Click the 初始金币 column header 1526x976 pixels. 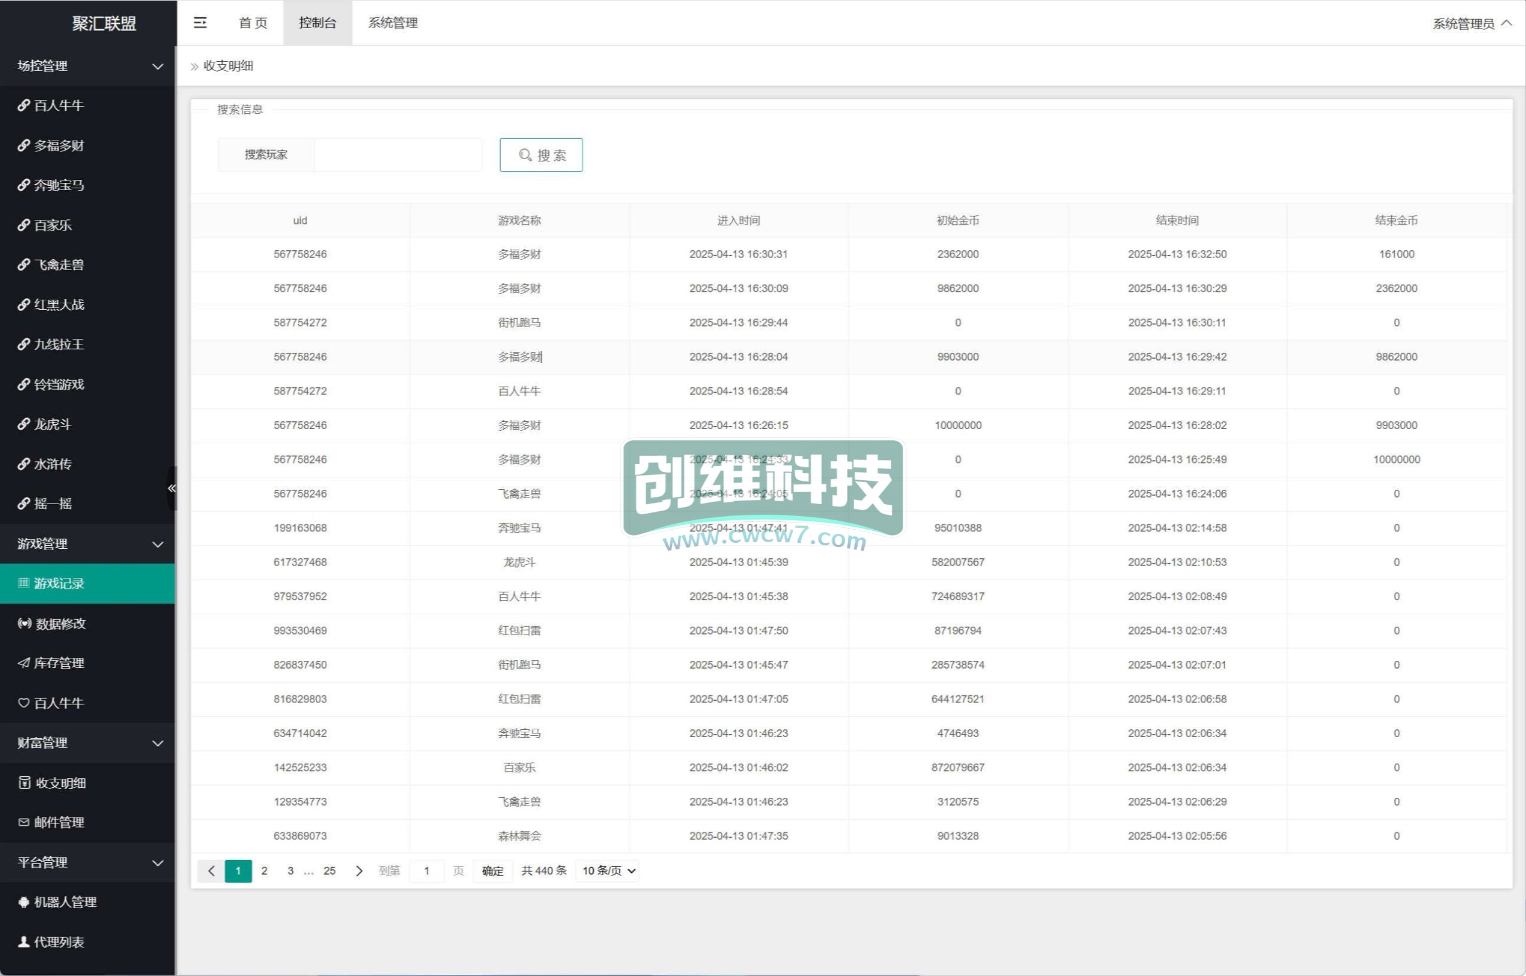click(x=958, y=220)
